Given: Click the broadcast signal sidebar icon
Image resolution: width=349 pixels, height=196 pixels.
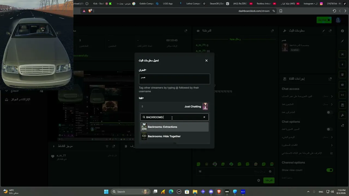Looking at the screenshot, I should (x=342, y=95).
